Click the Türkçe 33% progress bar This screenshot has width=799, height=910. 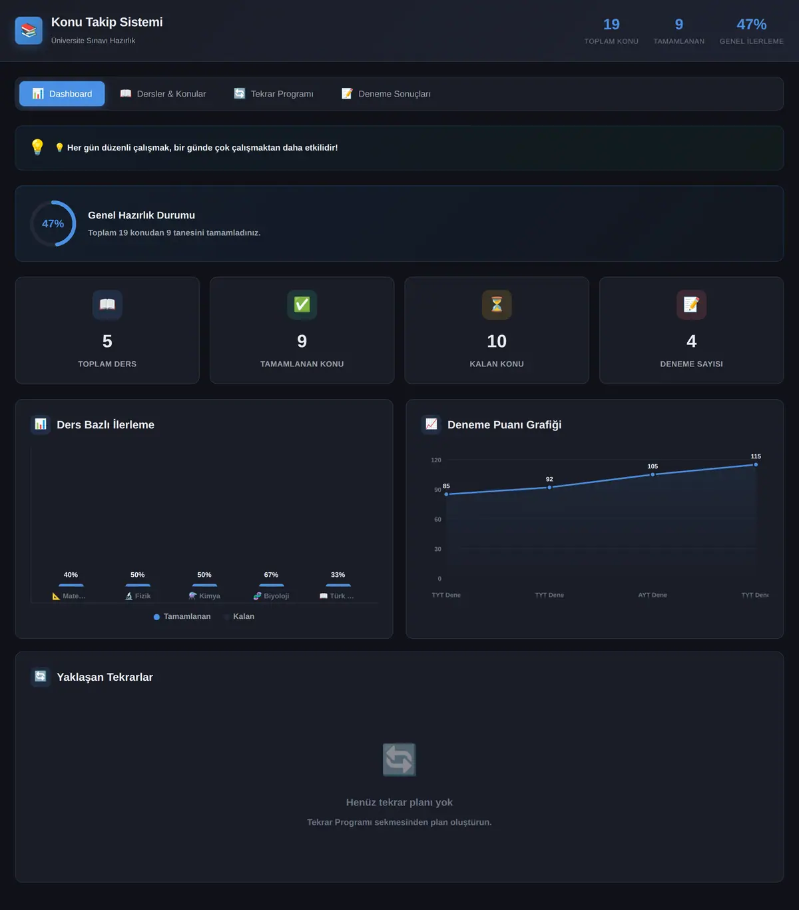pyautogui.click(x=338, y=585)
